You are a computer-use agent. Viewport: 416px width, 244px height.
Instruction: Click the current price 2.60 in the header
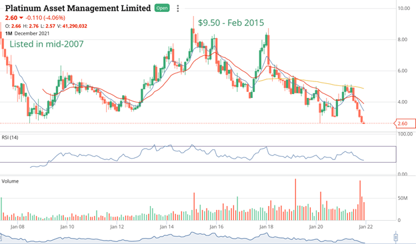[11, 18]
